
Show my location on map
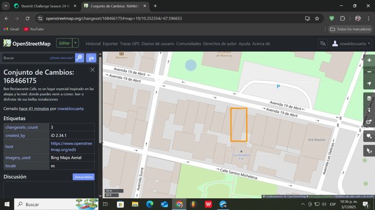[x=369, y=83]
